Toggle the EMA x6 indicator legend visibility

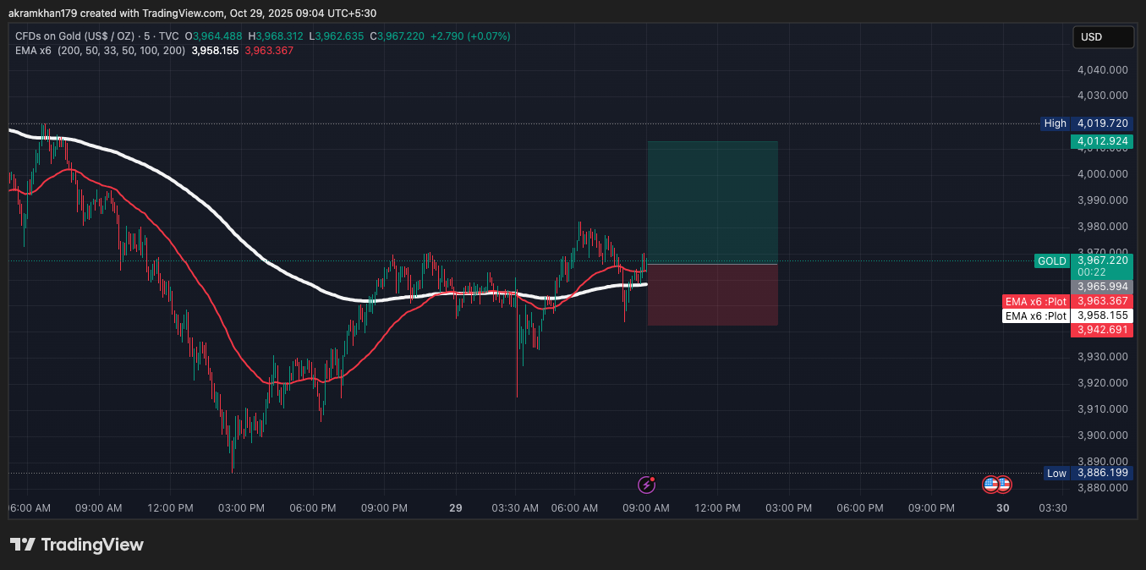tap(34, 50)
